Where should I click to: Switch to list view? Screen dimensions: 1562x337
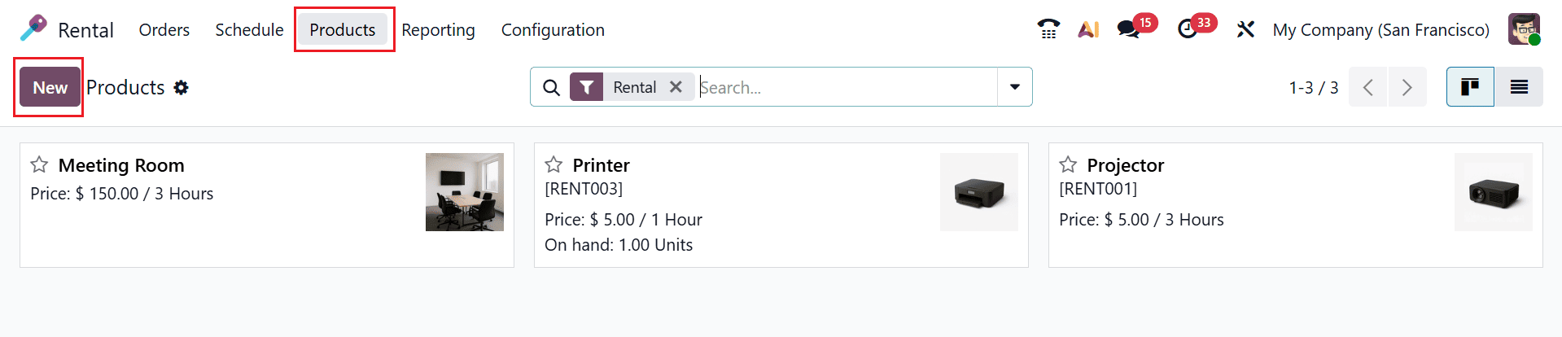click(x=1519, y=87)
